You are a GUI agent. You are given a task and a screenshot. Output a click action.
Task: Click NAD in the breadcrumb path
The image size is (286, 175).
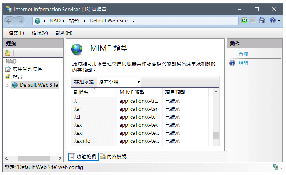tap(55, 21)
